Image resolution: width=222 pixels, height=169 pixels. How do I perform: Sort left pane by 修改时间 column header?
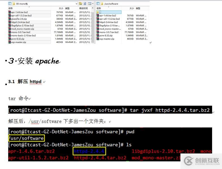[83, 8]
